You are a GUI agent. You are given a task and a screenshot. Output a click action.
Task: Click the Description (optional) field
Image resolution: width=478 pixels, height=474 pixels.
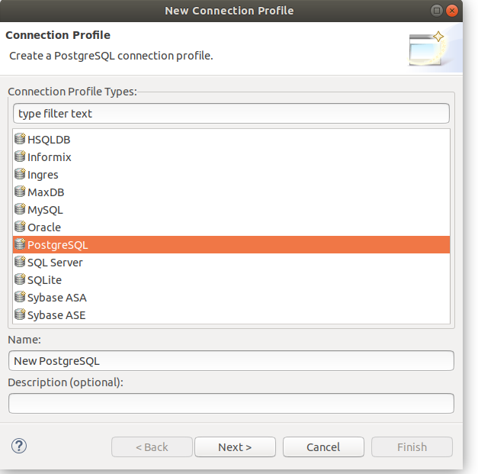[231, 404]
